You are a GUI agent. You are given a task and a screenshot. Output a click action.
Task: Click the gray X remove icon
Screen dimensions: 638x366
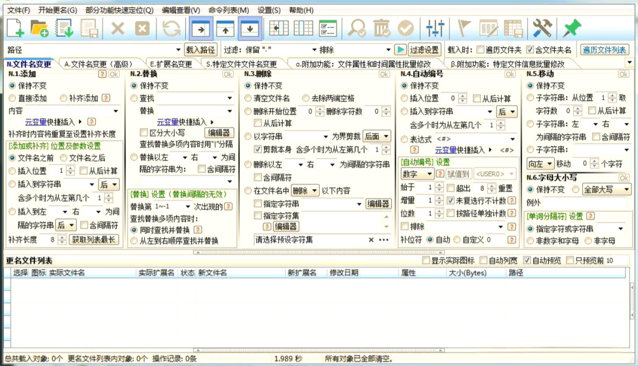click(x=118, y=28)
